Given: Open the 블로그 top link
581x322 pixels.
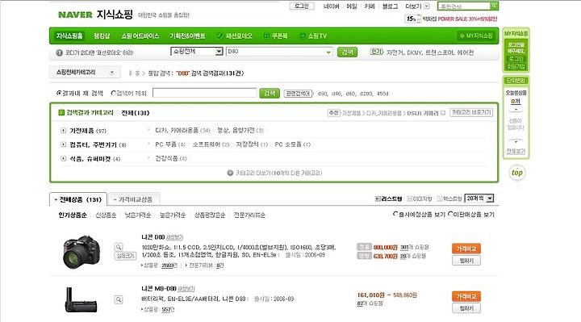Looking at the screenshot, I should pyautogui.click(x=390, y=6).
